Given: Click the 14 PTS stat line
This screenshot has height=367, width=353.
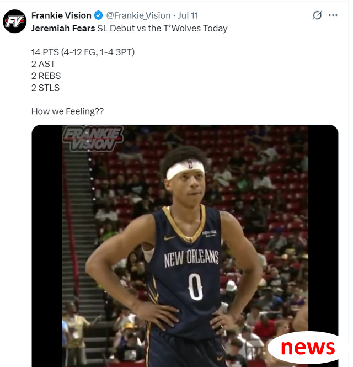Looking at the screenshot, I should point(83,52).
